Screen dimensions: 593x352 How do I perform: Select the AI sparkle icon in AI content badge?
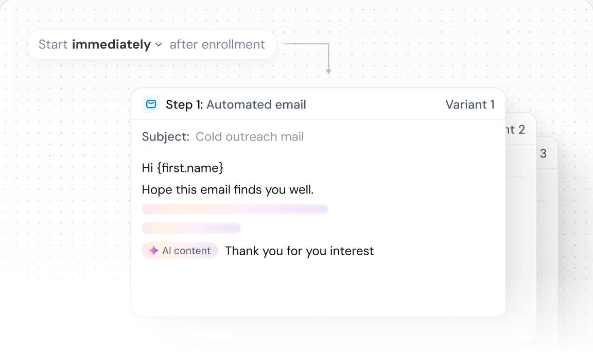pyautogui.click(x=153, y=251)
